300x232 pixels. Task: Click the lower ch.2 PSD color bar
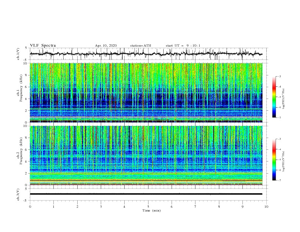pos(274,160)
